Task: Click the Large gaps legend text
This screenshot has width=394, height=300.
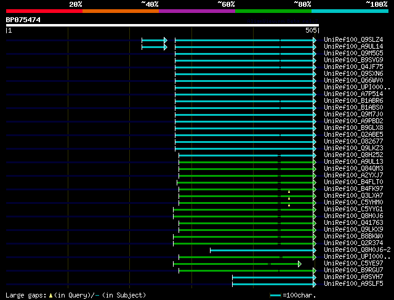Action: [76, 295]
